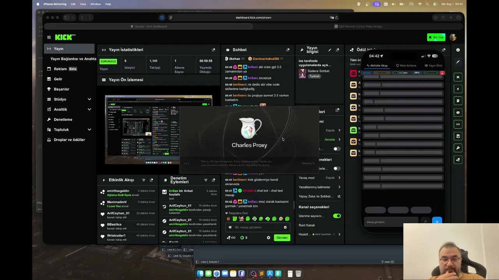
Task: Toggle the lightning activity widget in right toolbar
Action: [458, 89]
